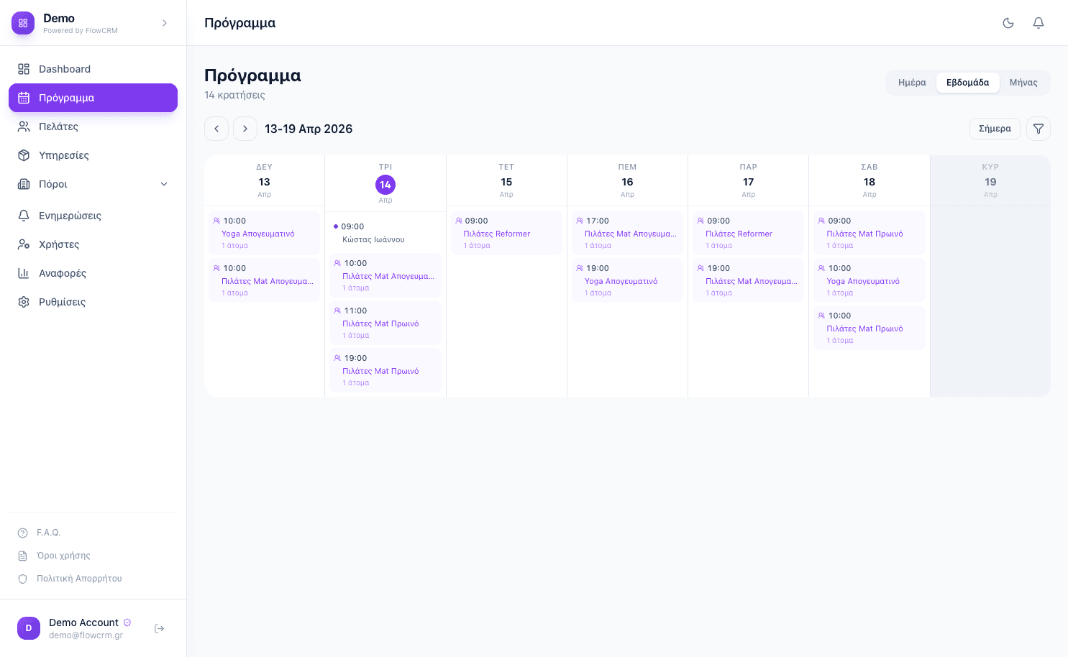Click the Dashboard grid icon
This screenshot has width=1068, height=657.
click(x=24, y=69)
